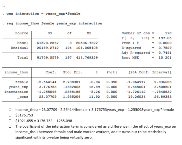Click the Number of obs value 198
Image resolution: width=182 pixels, height=145 pixels.
point(168,33)
